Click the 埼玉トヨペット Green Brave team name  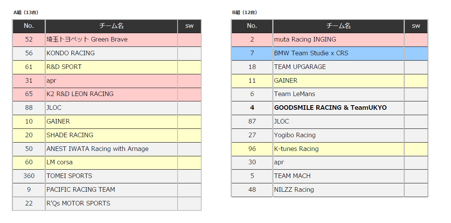87,40
